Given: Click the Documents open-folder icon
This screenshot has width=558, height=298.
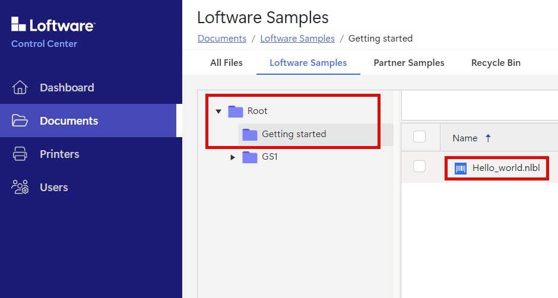Looking at the screenshot, I should tap(20, 121).
